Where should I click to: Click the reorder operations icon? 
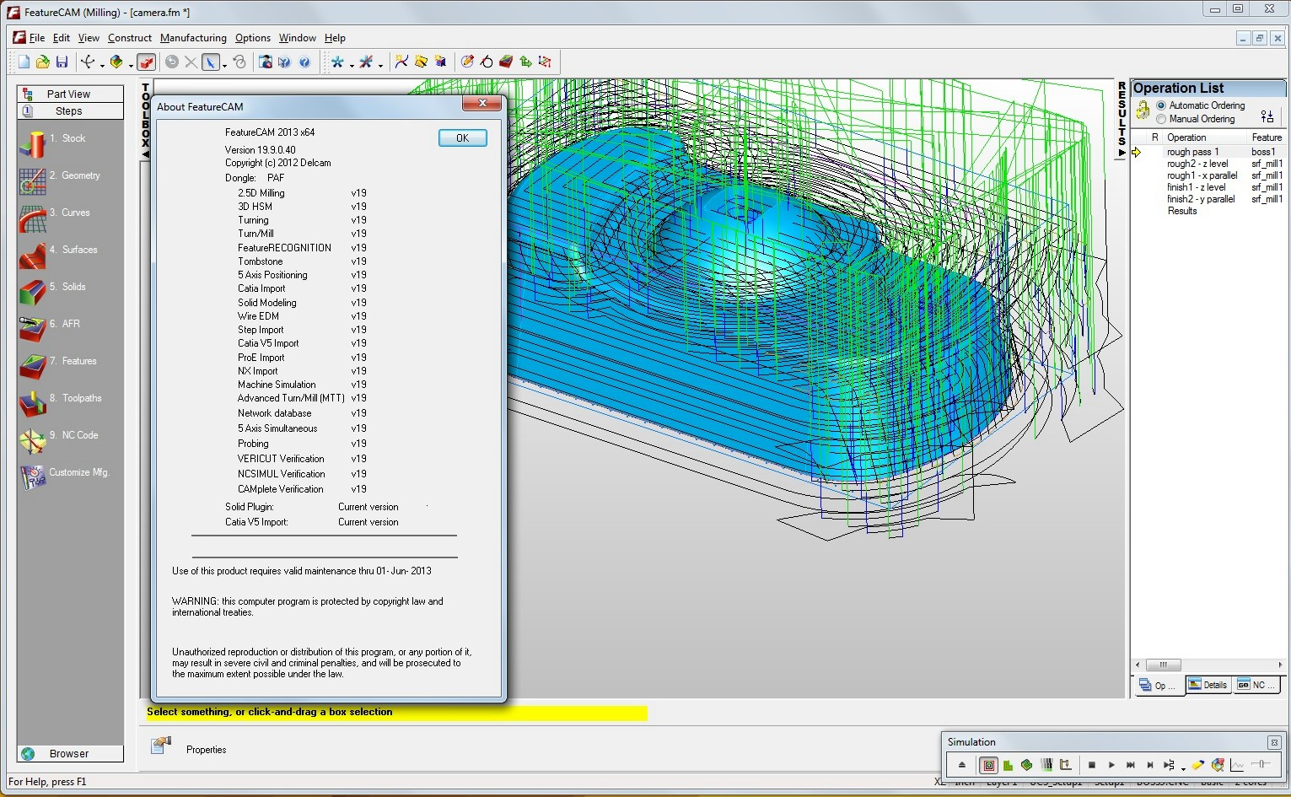pos(1267,116)
